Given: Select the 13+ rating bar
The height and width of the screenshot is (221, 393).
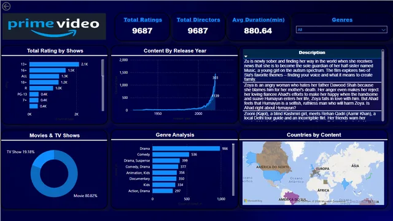Looking at the screenshot, I should click(54, 64).
